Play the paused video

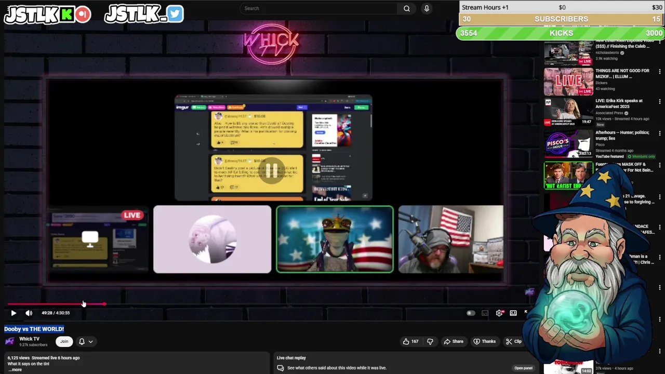[x=14, y=313]
